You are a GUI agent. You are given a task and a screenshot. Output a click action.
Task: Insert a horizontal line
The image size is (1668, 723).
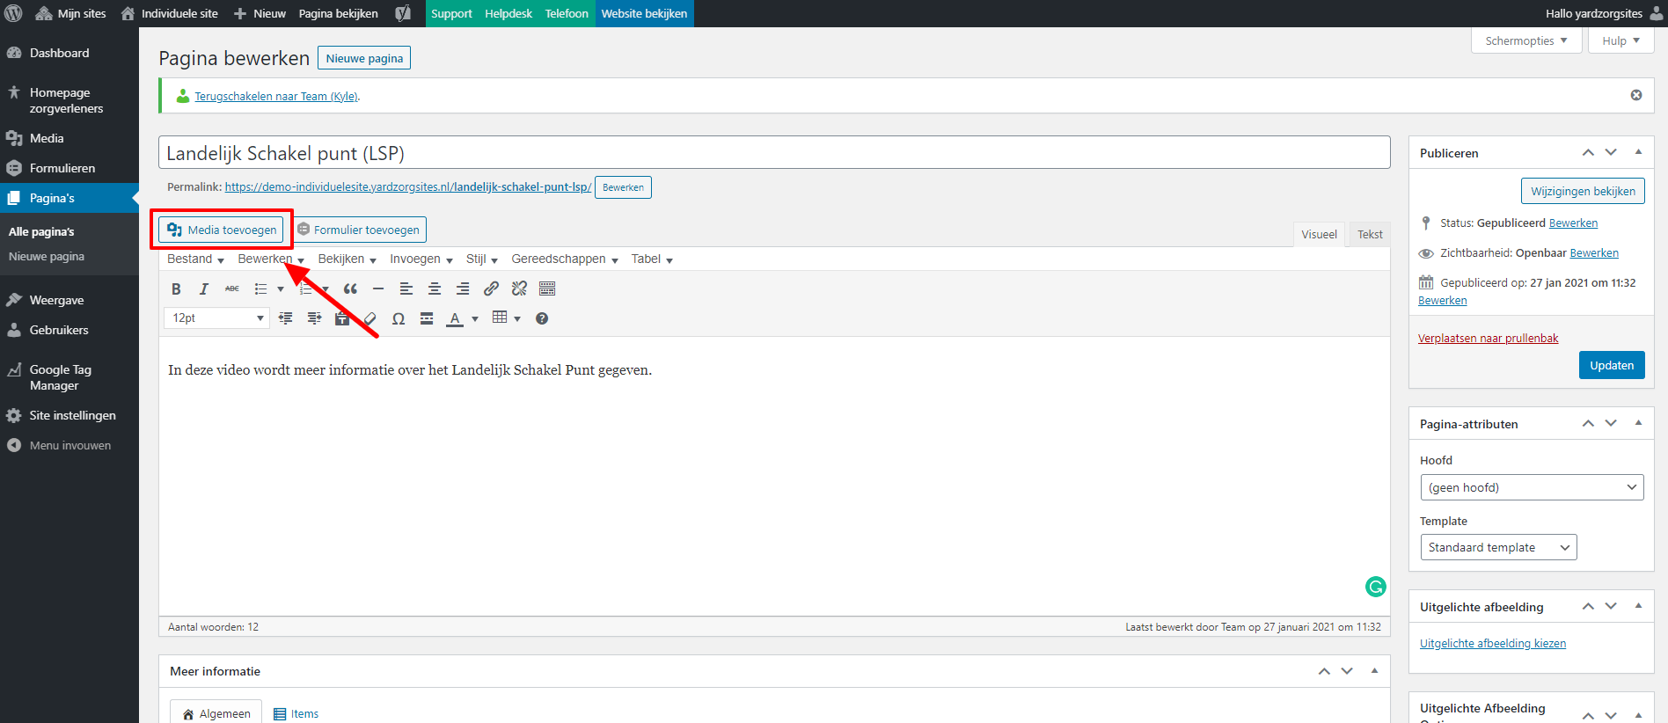click(x=378, y=288)
